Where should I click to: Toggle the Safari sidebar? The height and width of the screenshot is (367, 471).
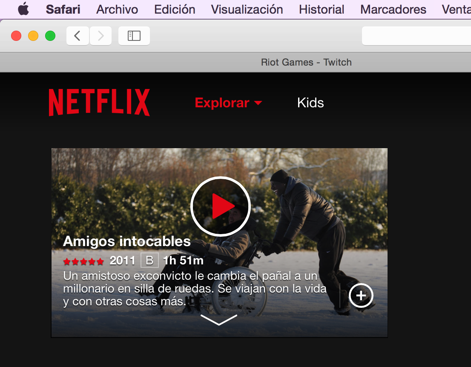pyautogui.click(x=134, y=36)
